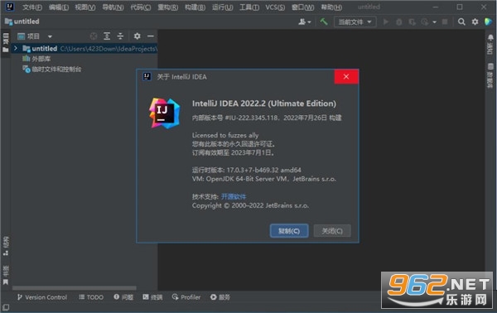Toggle the Project tool window stripe button
This screenshot has width=497, height=313.
click(6, 43)
